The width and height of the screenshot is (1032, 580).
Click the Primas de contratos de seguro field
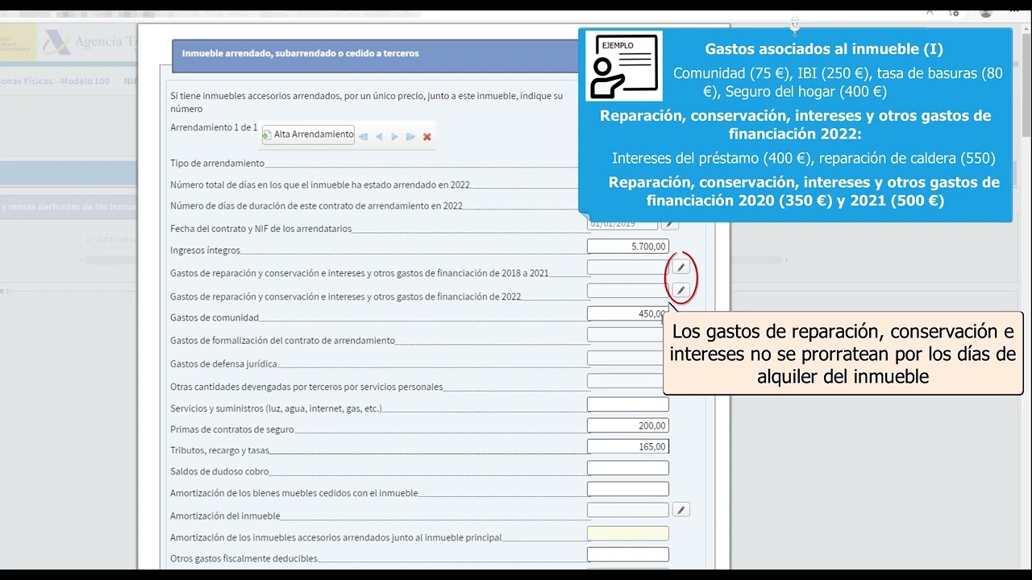point(628,425)
